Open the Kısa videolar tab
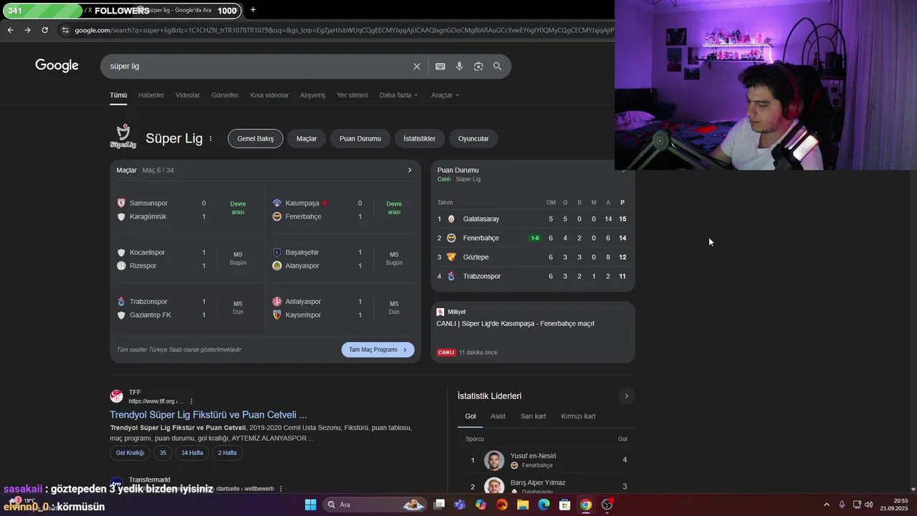The width and height of the screenshot is (917, 516). coord(269,95)
